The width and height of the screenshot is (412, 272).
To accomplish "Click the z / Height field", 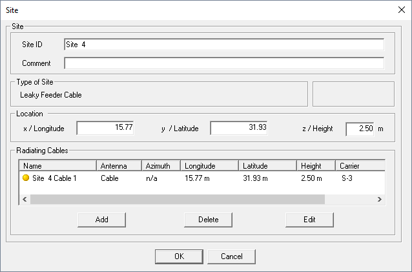I will tap(360, 129).
